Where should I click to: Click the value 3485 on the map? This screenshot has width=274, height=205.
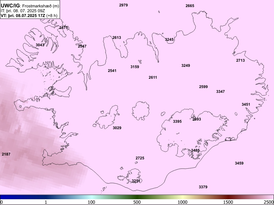[195, 150]
